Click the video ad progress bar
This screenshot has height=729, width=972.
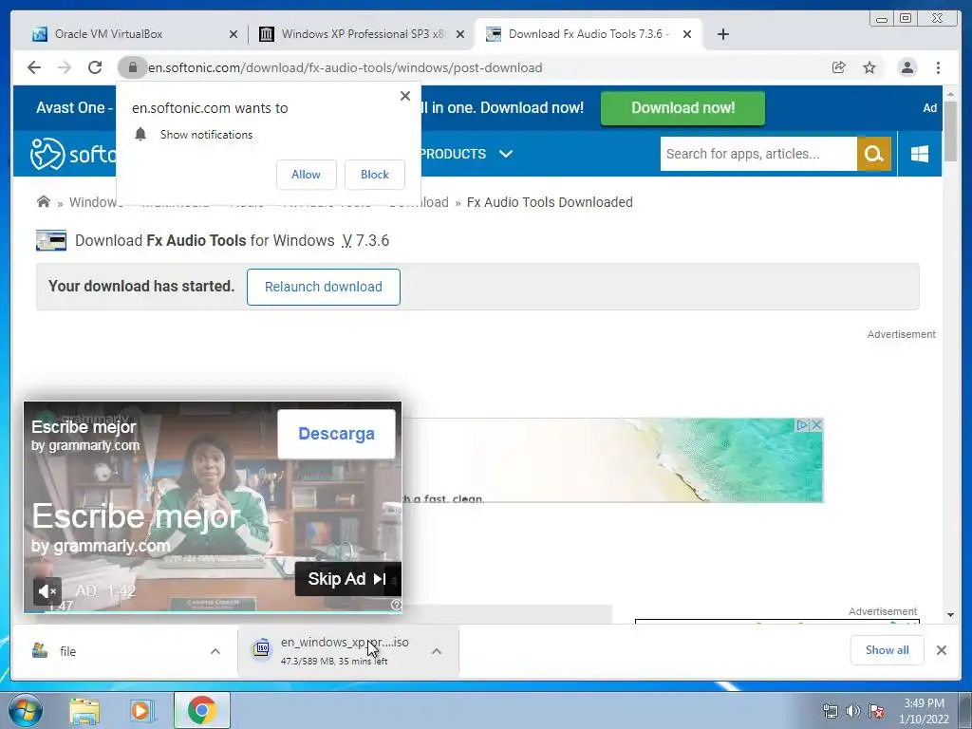[x=213, y=612]
